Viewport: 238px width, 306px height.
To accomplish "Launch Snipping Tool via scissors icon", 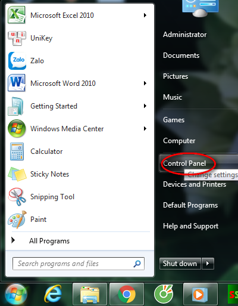I will [17, 197].
